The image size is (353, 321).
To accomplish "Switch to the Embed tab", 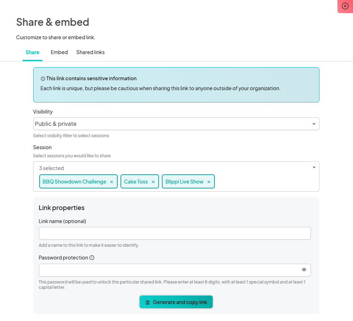I will [59, 52].
